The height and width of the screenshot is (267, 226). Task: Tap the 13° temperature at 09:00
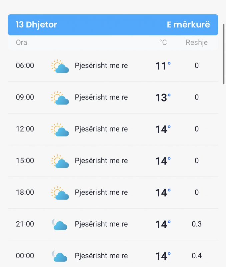click(163, 97)
